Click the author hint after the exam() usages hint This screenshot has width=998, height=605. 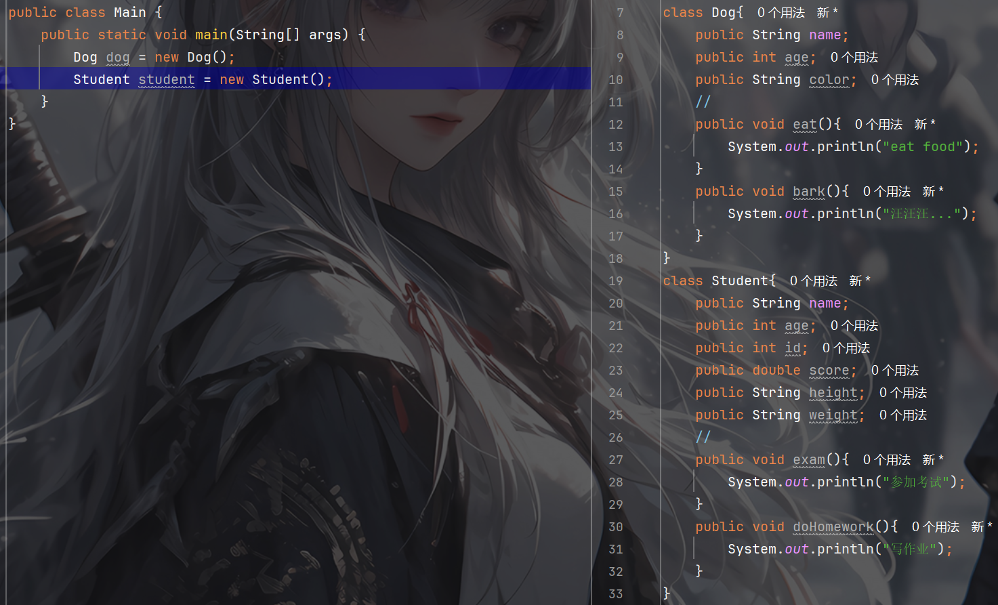[x=933, y=459]
